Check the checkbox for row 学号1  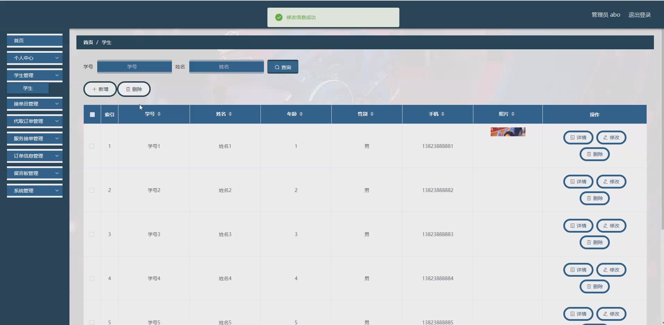click(92, 146)
